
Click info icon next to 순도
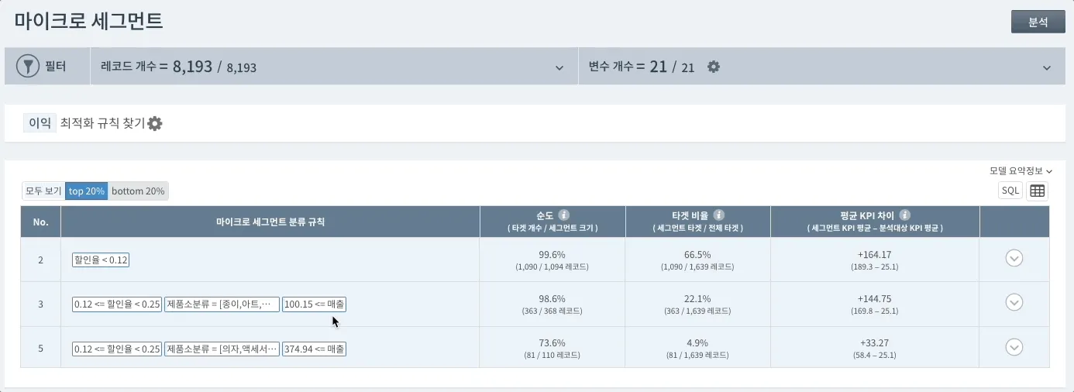(564, 215)
